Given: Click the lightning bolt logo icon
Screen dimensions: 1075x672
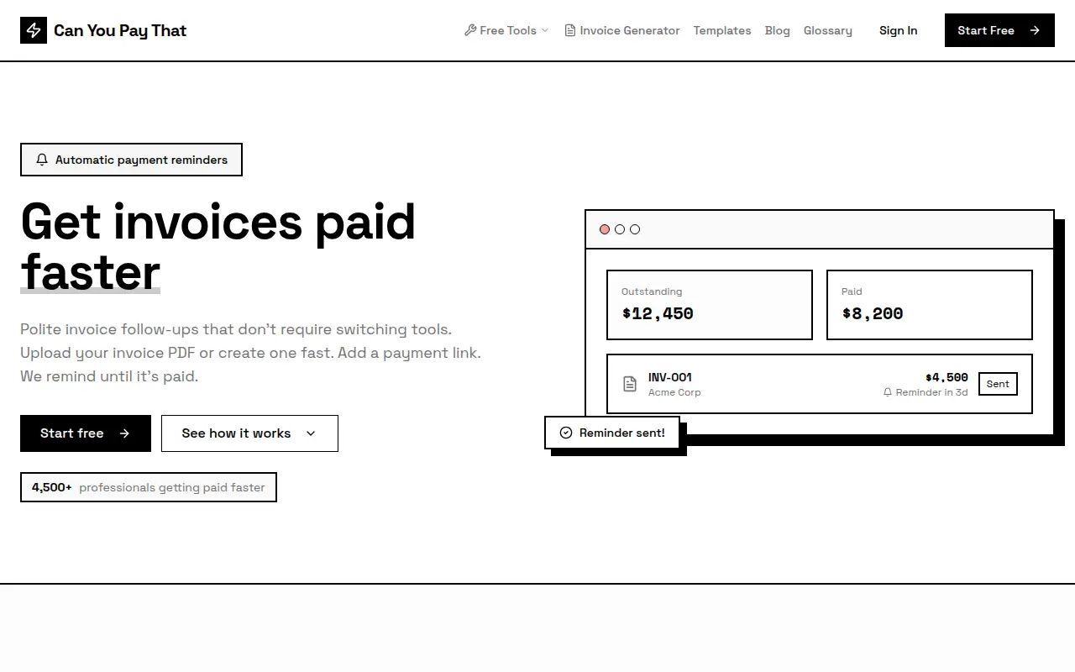Looking at the screenshot, I should [34, 30].
